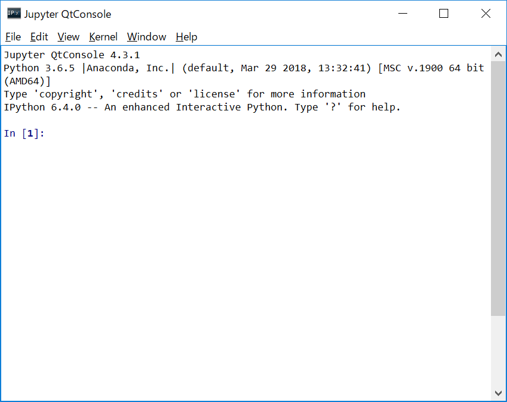Click the 'Jupyter QtConsole 4.3.1' banner line

coord(72,55)
